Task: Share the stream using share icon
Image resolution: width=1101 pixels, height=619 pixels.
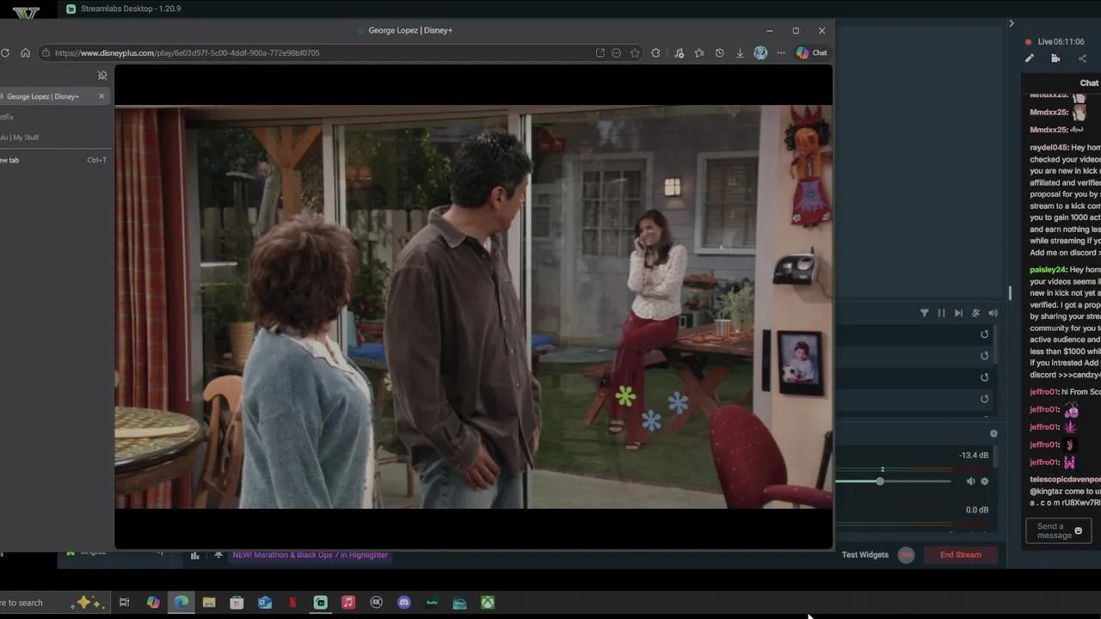Action: (x=1082, y=58)
